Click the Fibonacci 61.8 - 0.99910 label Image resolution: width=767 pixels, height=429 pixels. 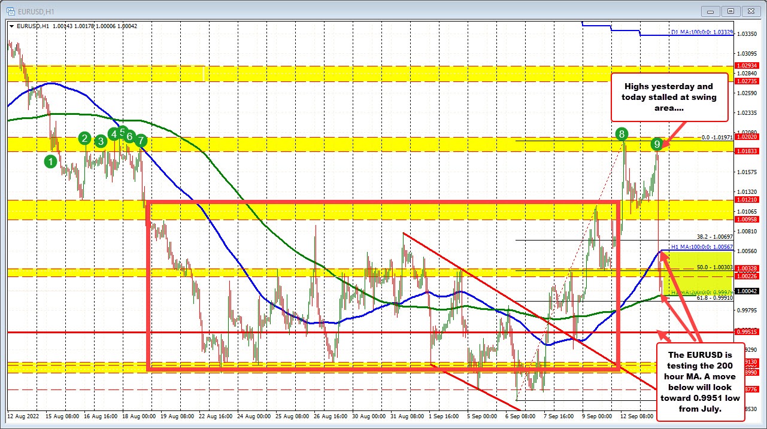(x=715, y=297)
